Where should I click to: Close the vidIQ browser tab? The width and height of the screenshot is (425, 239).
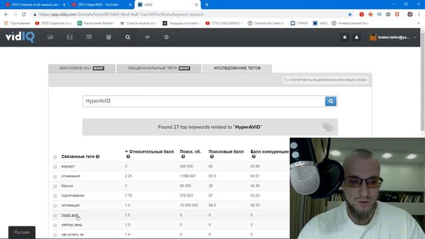click(x=197, y=5)
